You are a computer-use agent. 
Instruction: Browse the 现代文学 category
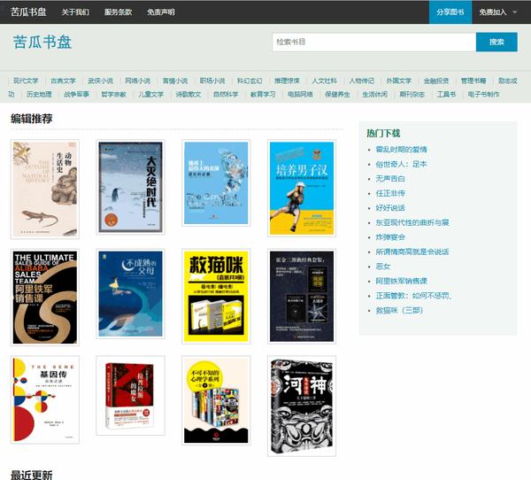(x=26, y=81)
